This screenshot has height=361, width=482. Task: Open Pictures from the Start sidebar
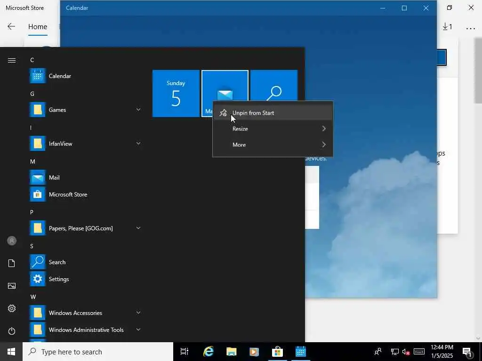tap(12, 286)
